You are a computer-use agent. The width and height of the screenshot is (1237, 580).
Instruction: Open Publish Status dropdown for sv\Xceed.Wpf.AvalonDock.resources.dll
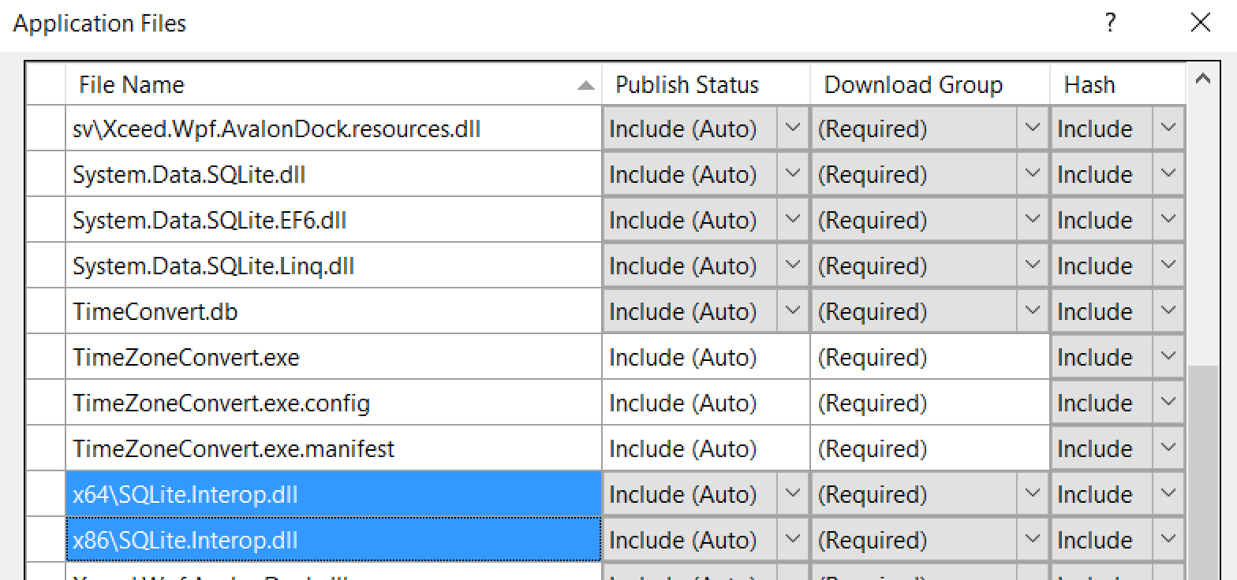click(792, 129)
